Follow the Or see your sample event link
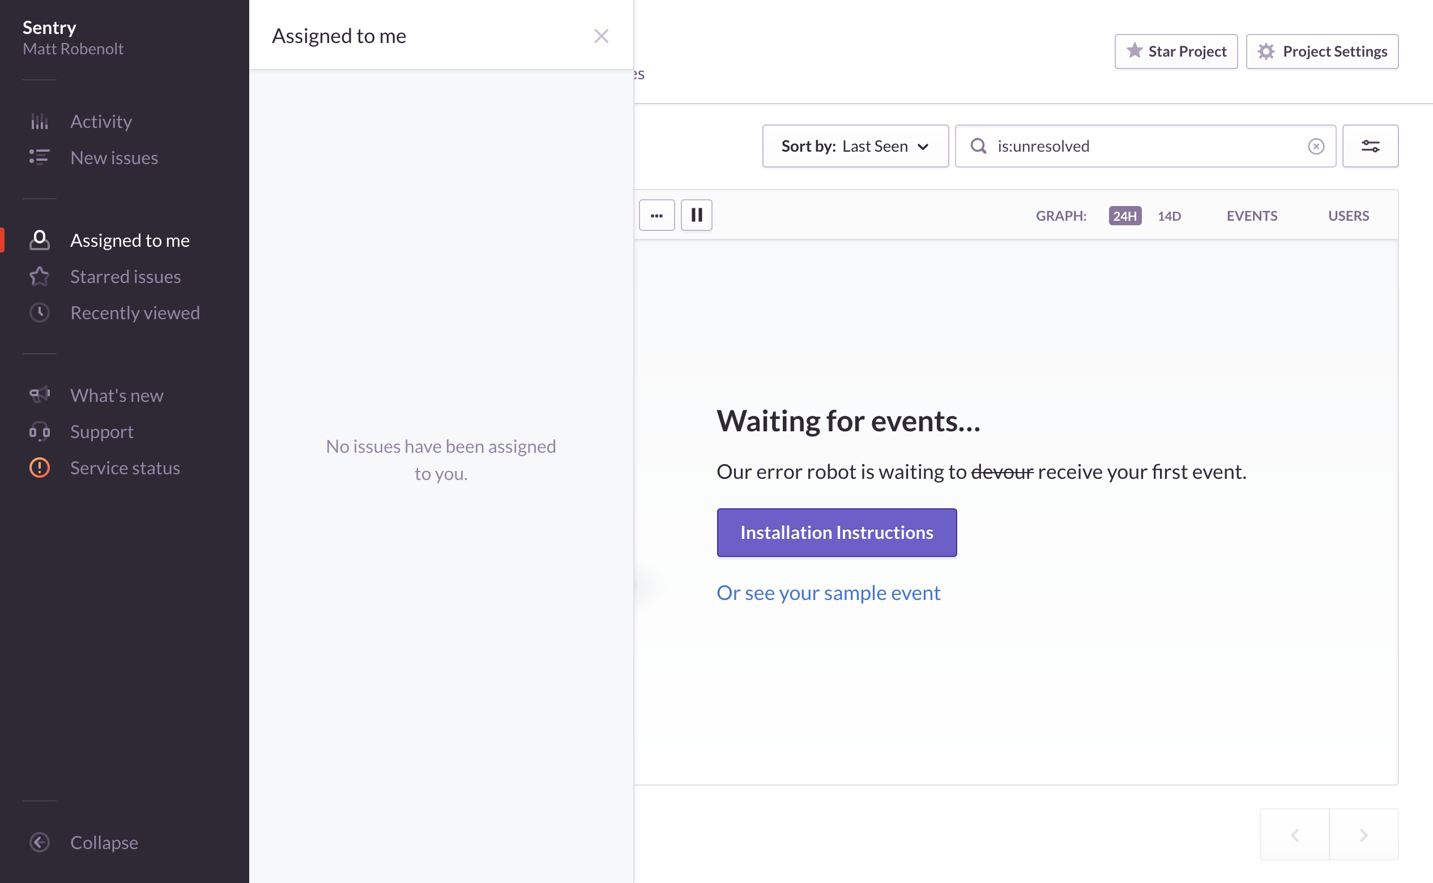The image size is (1433, 883). [828, 593]
